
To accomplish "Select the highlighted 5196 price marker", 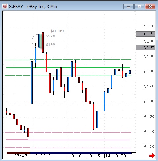I will coord(145,48).
